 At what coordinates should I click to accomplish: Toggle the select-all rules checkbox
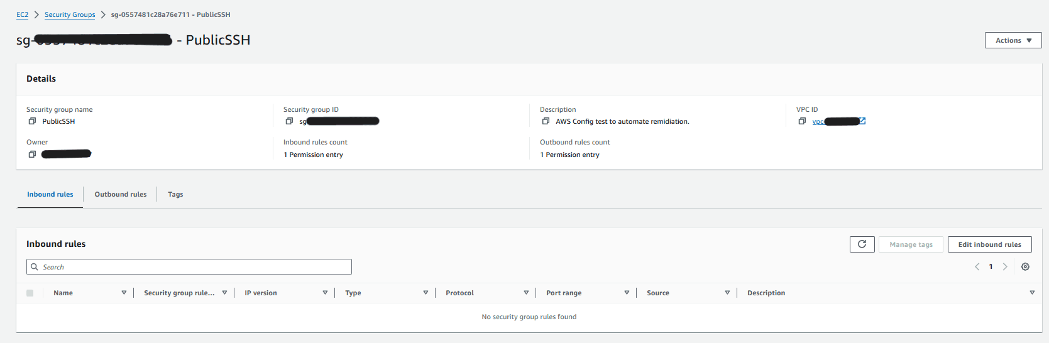(30, 293)
